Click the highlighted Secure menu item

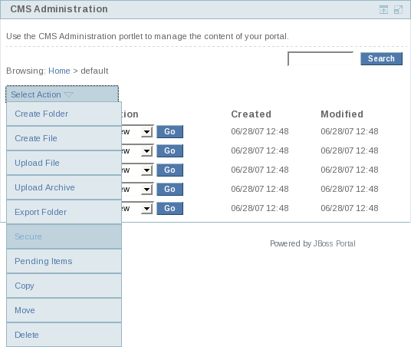click(x=64, y=236)
